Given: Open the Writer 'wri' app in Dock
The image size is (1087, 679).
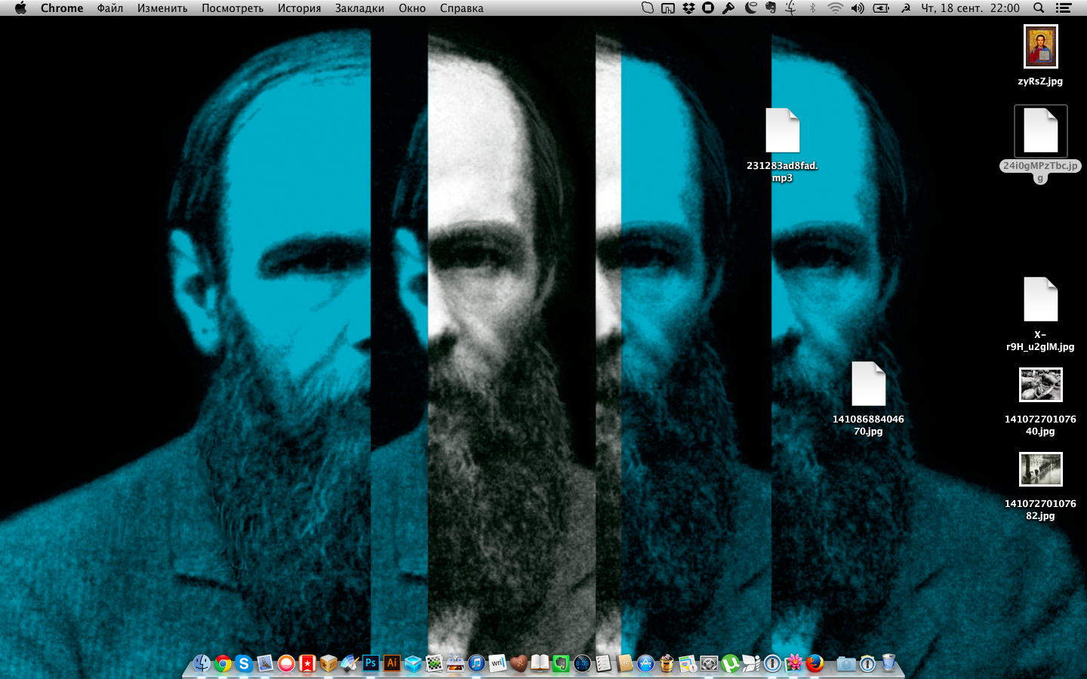Looking at the screenshot, I should click(x=497, y=663).
